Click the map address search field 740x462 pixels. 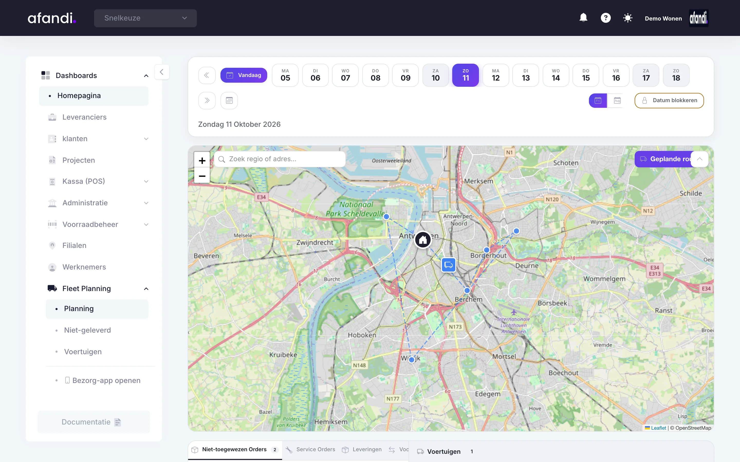(x=280, y=159)
